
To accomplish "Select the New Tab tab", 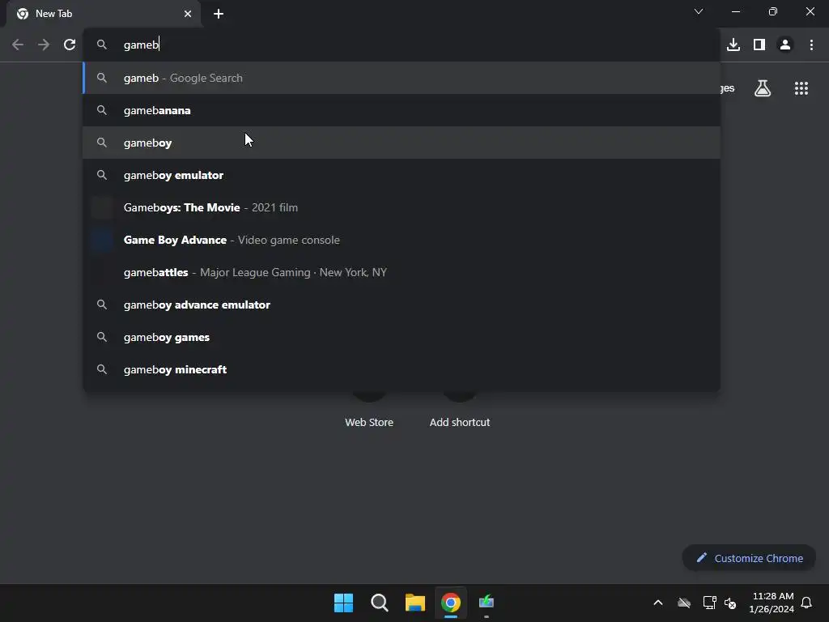I will (x=104, y=14).
